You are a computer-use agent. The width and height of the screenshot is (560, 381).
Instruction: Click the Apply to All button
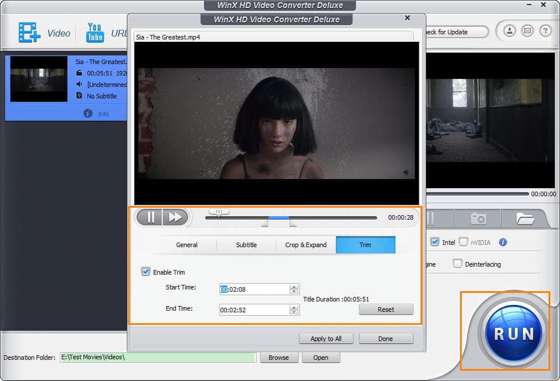click(x=326, y=339)
